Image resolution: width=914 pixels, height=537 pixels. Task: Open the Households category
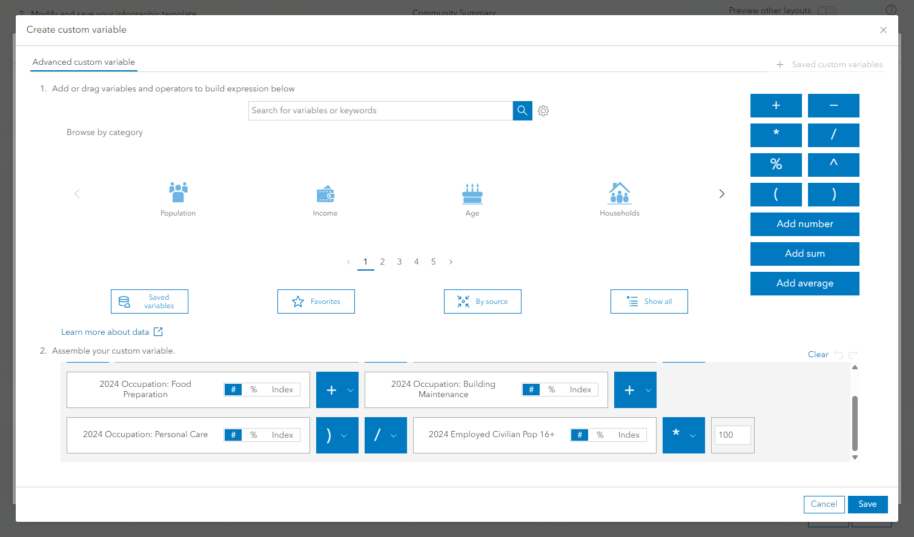click(x=619, y=194)
